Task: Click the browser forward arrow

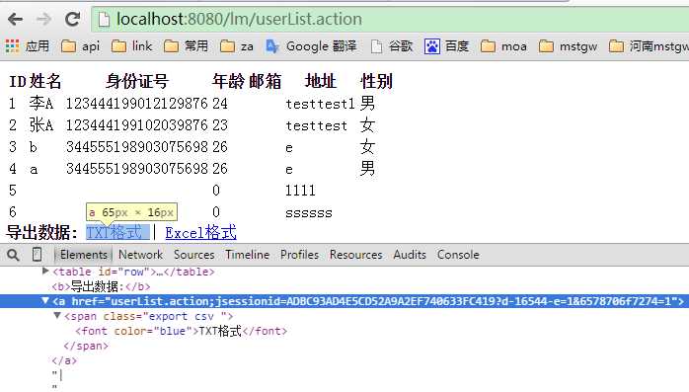Action: tap(43, 19)
